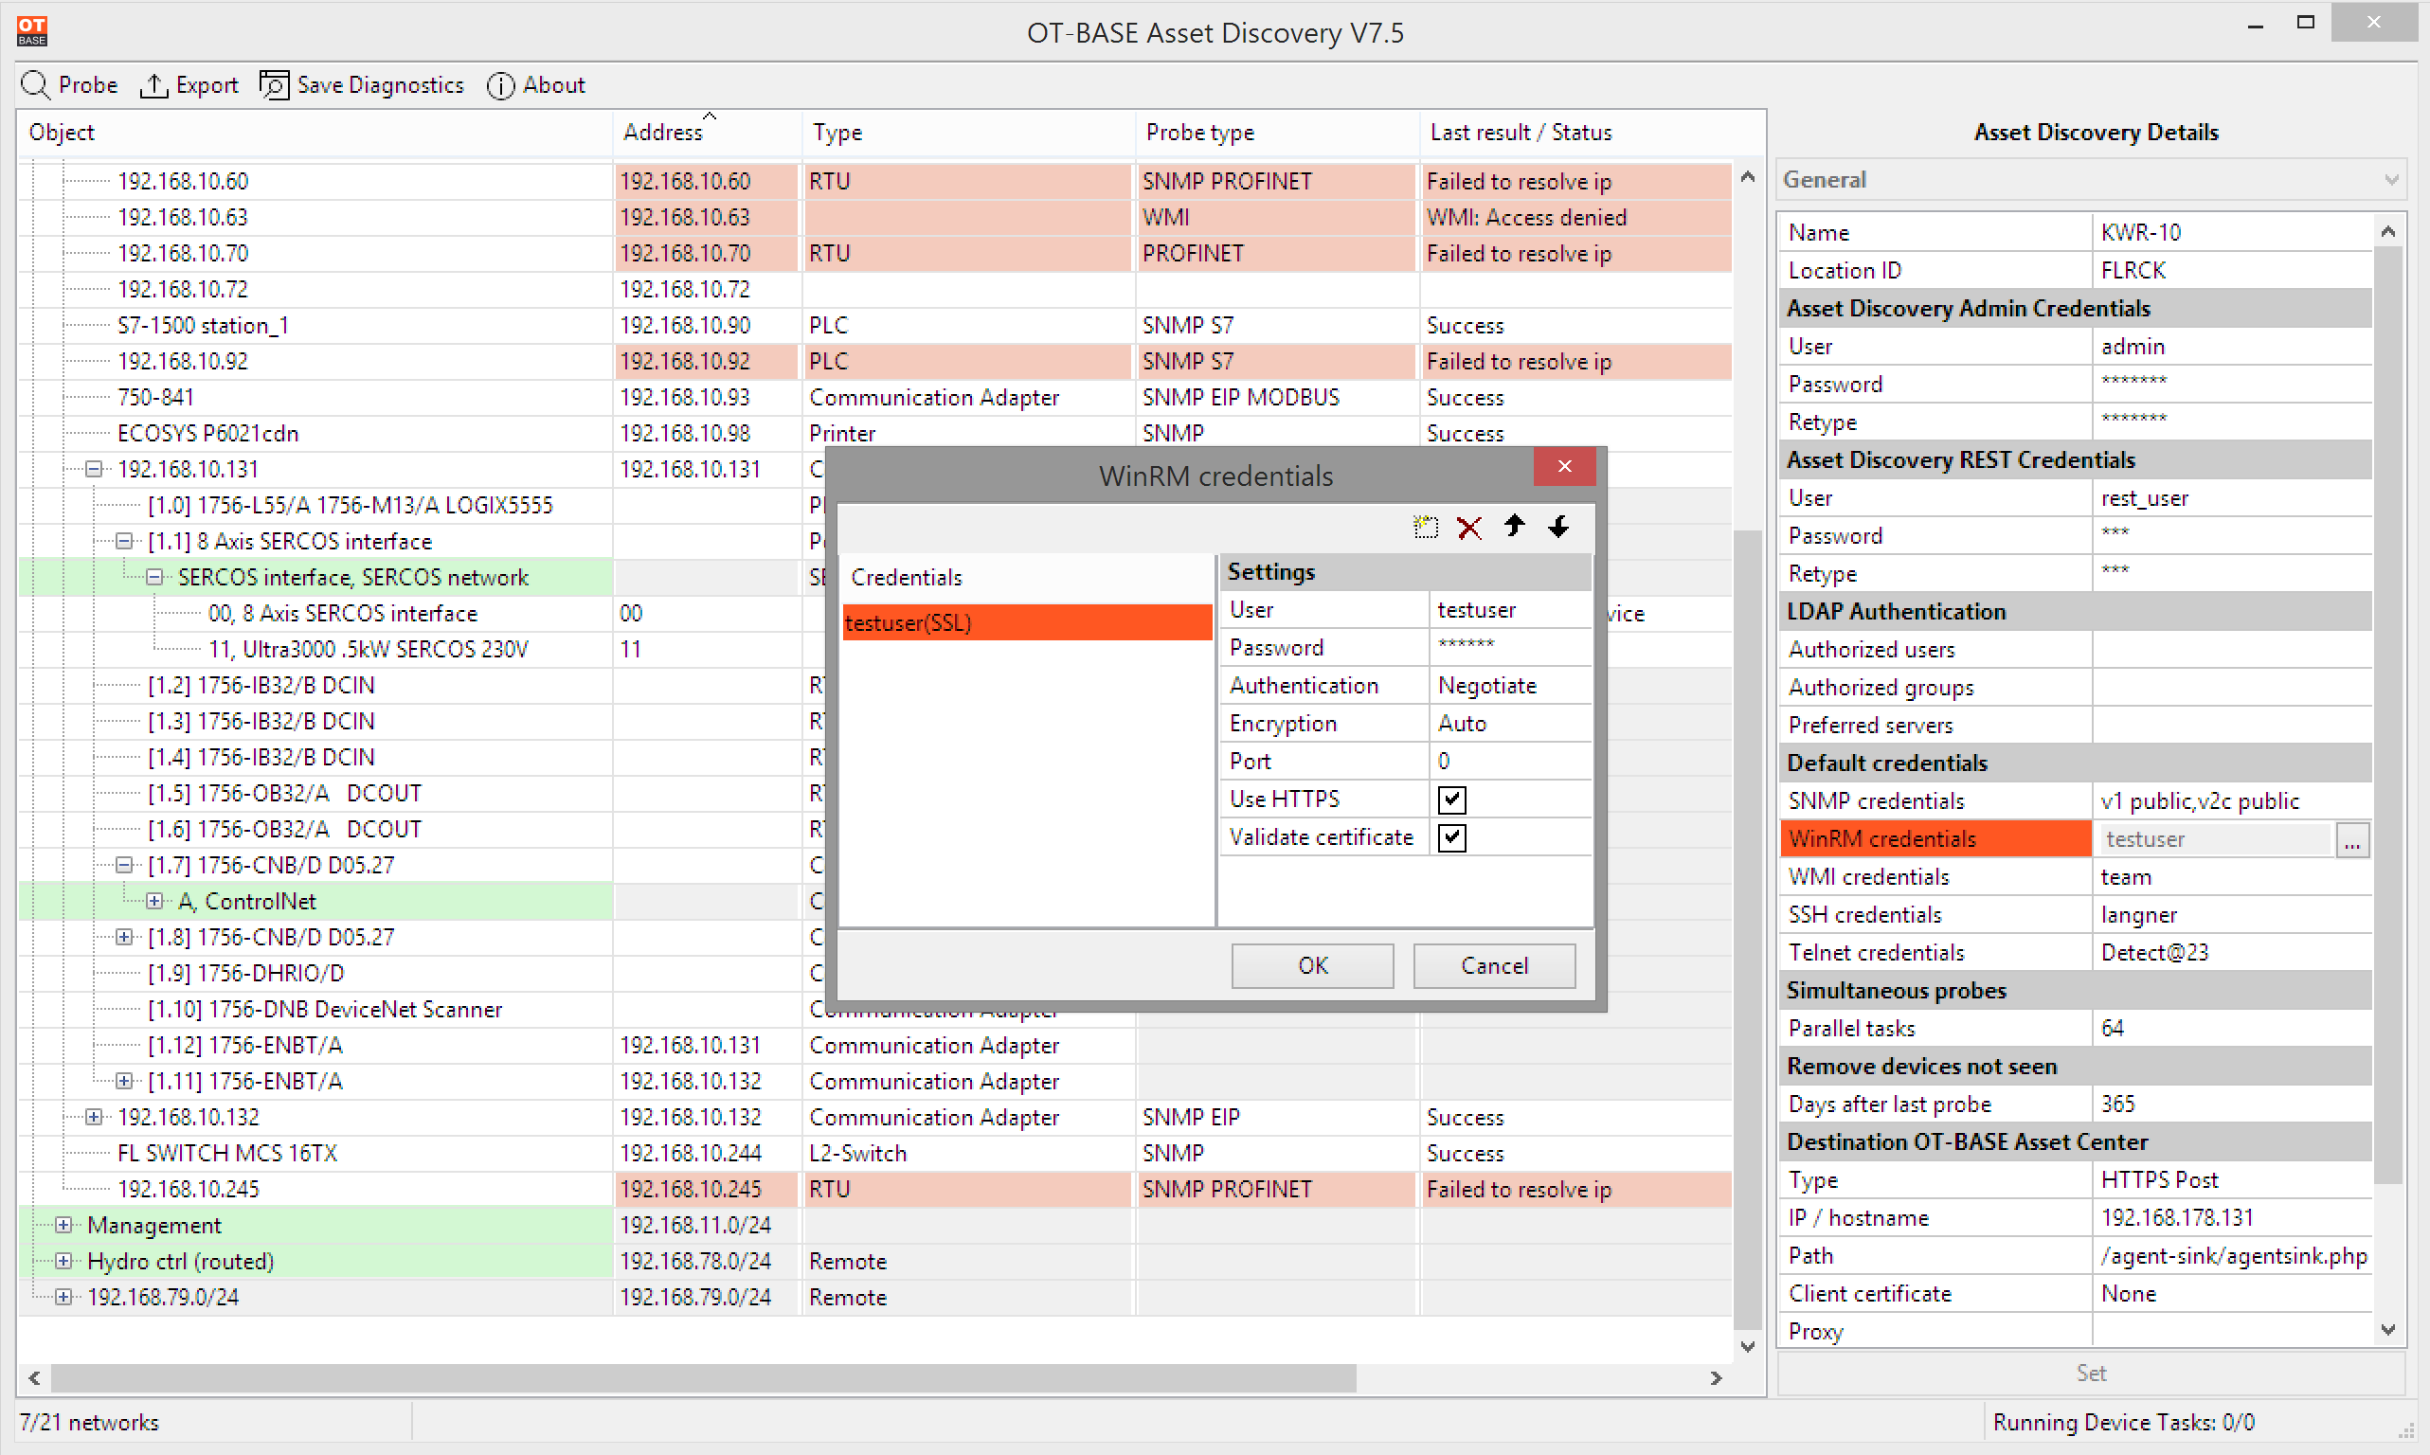
Task: Delete selected credential with red X icon
Action: coord(1469,528)
